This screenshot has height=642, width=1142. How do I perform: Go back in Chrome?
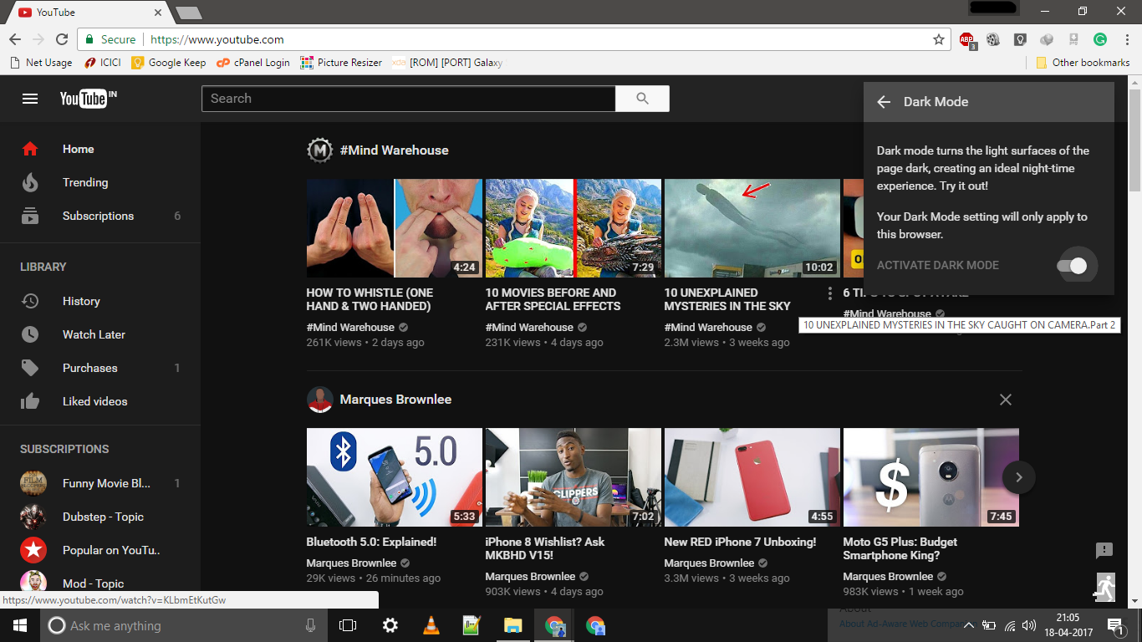tap(15, 39)
